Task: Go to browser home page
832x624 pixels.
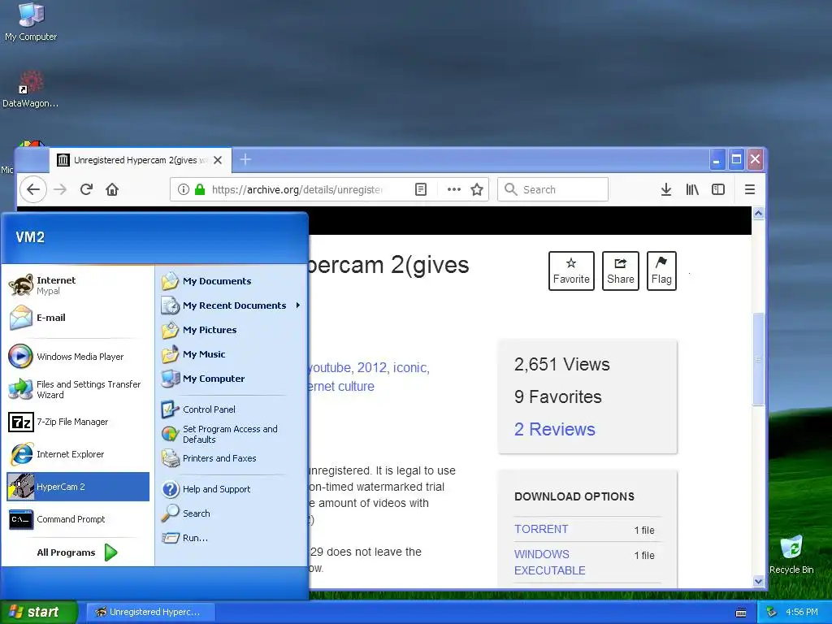Action: [x=112, y=189]
